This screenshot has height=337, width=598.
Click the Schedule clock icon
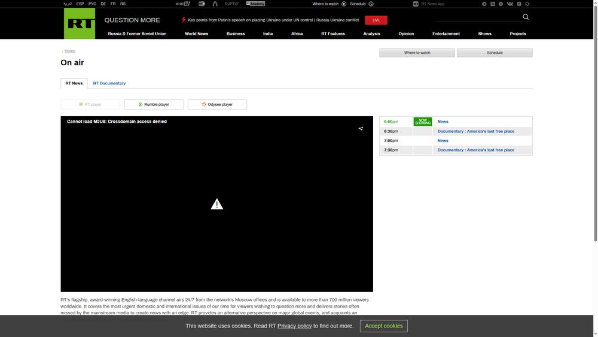click(371, 4)
